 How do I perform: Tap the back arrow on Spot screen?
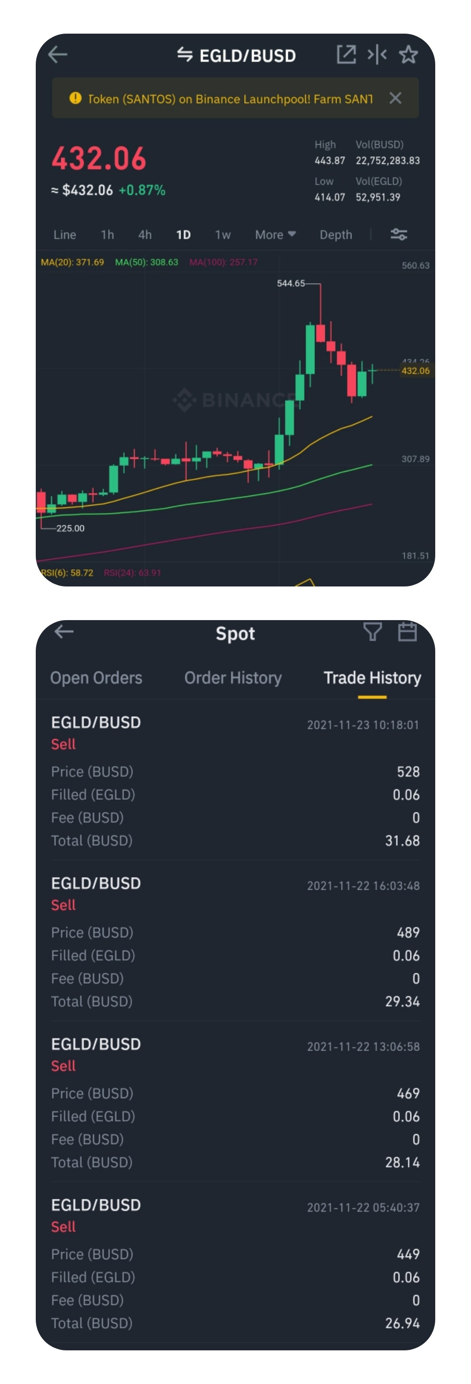point(64,632)
